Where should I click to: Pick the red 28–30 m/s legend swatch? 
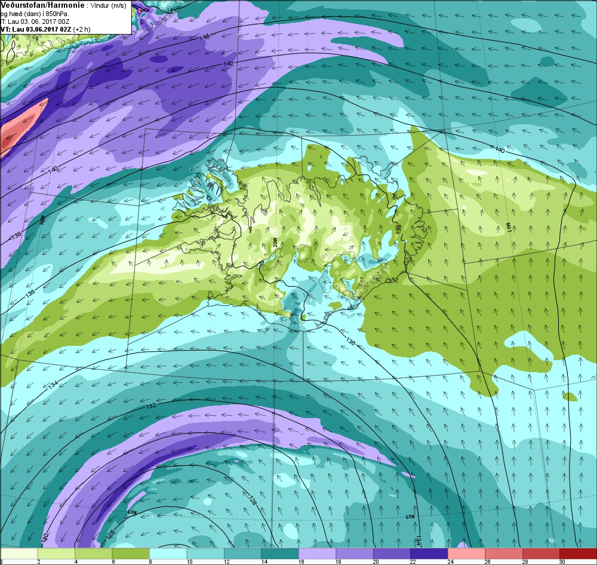pyautogui.click(x=541, y=553)
